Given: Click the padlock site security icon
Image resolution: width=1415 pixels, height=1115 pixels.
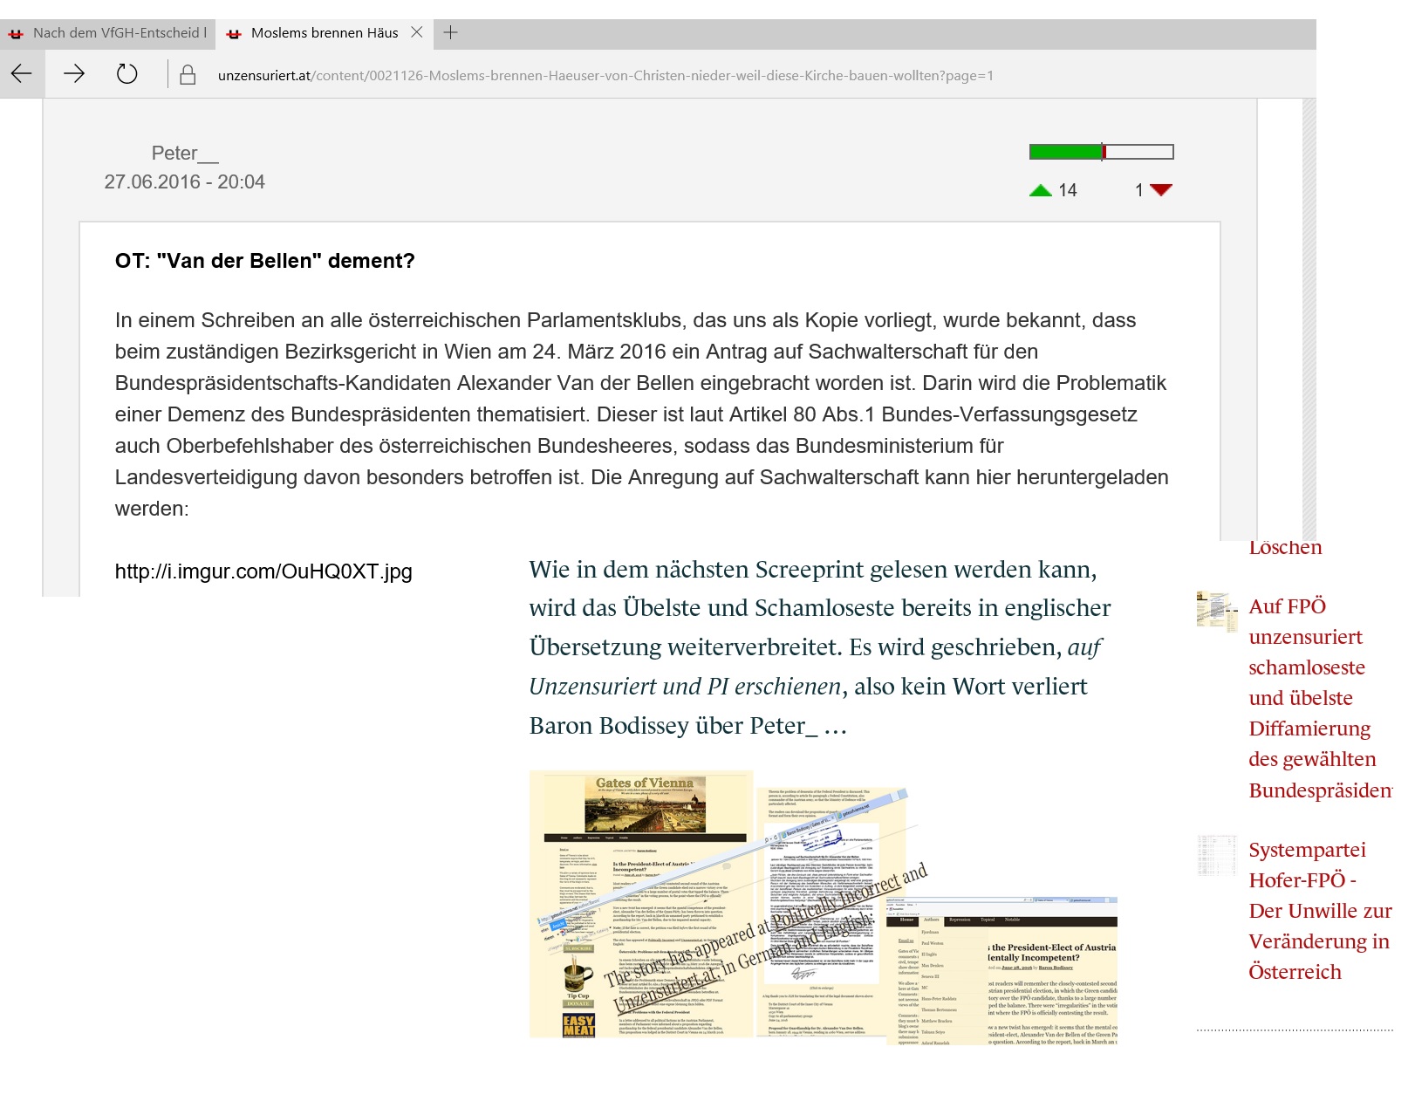Looking at the screenshot, I should [188, 75].
